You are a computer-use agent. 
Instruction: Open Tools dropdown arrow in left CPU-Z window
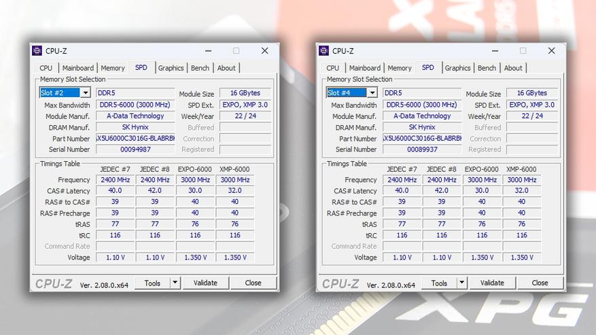pos(175,283)
